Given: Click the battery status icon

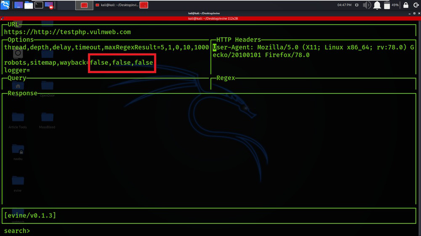Looking at the screenshot, I should click(387, 5).
